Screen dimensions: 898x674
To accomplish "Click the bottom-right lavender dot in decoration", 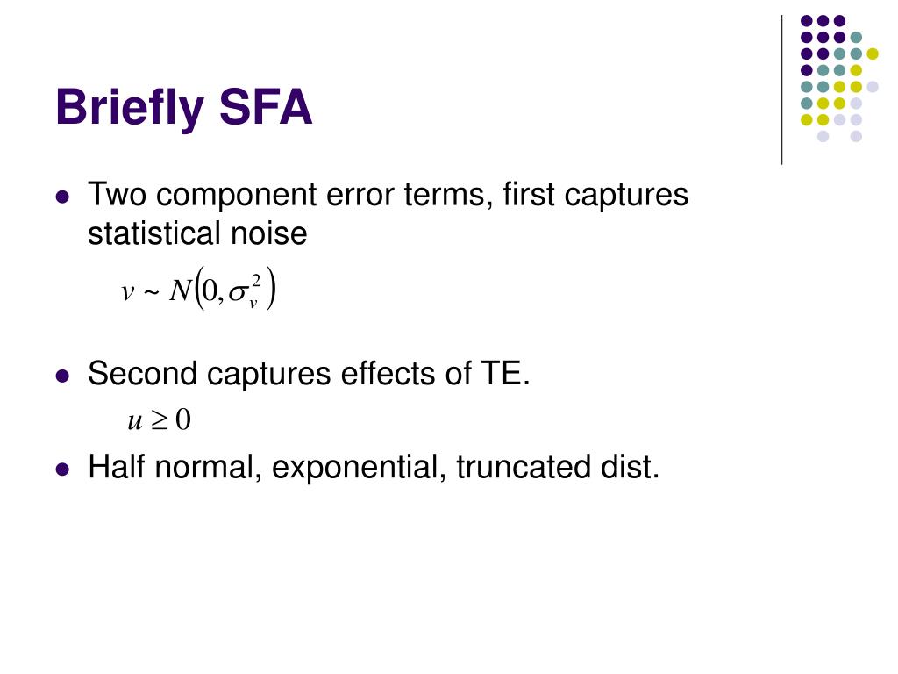I will (856, 136).
